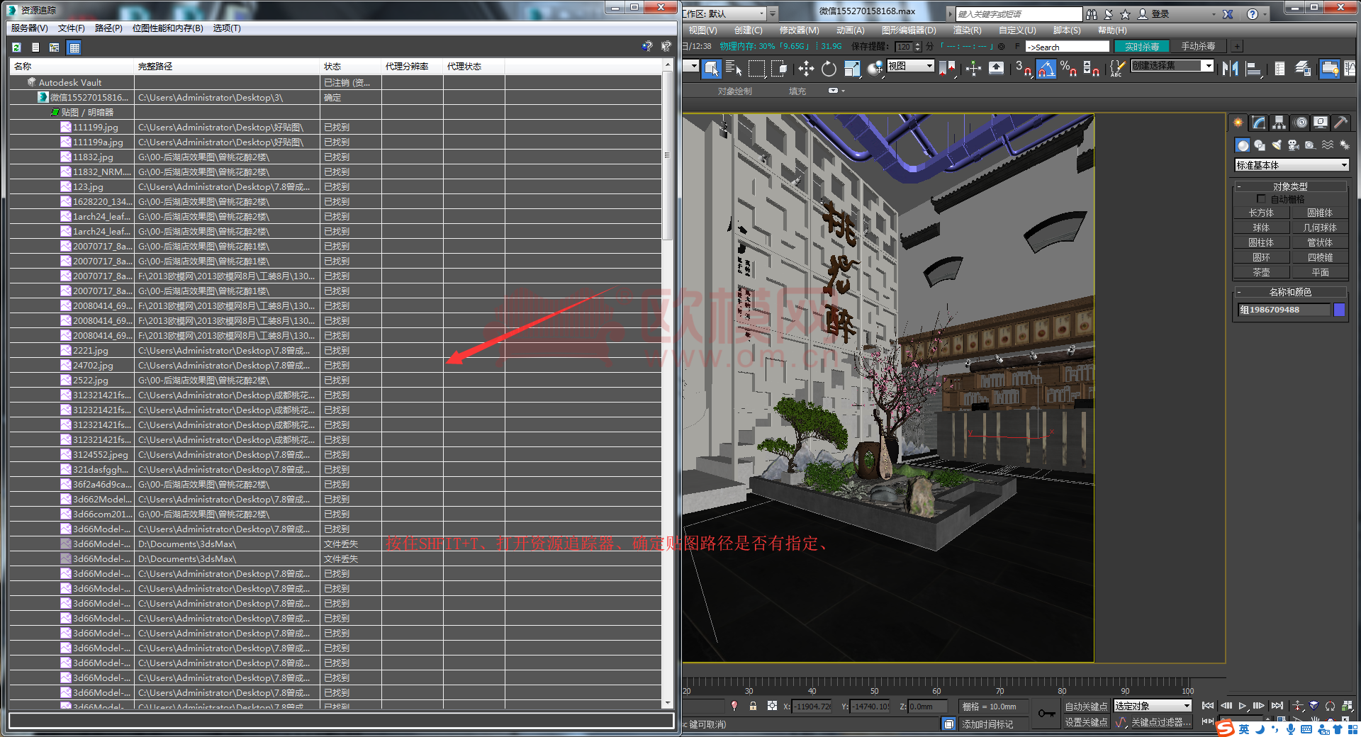Screen dimensions: 1361x737
Task: Switch to Lights creation category
Action: 1276,145
